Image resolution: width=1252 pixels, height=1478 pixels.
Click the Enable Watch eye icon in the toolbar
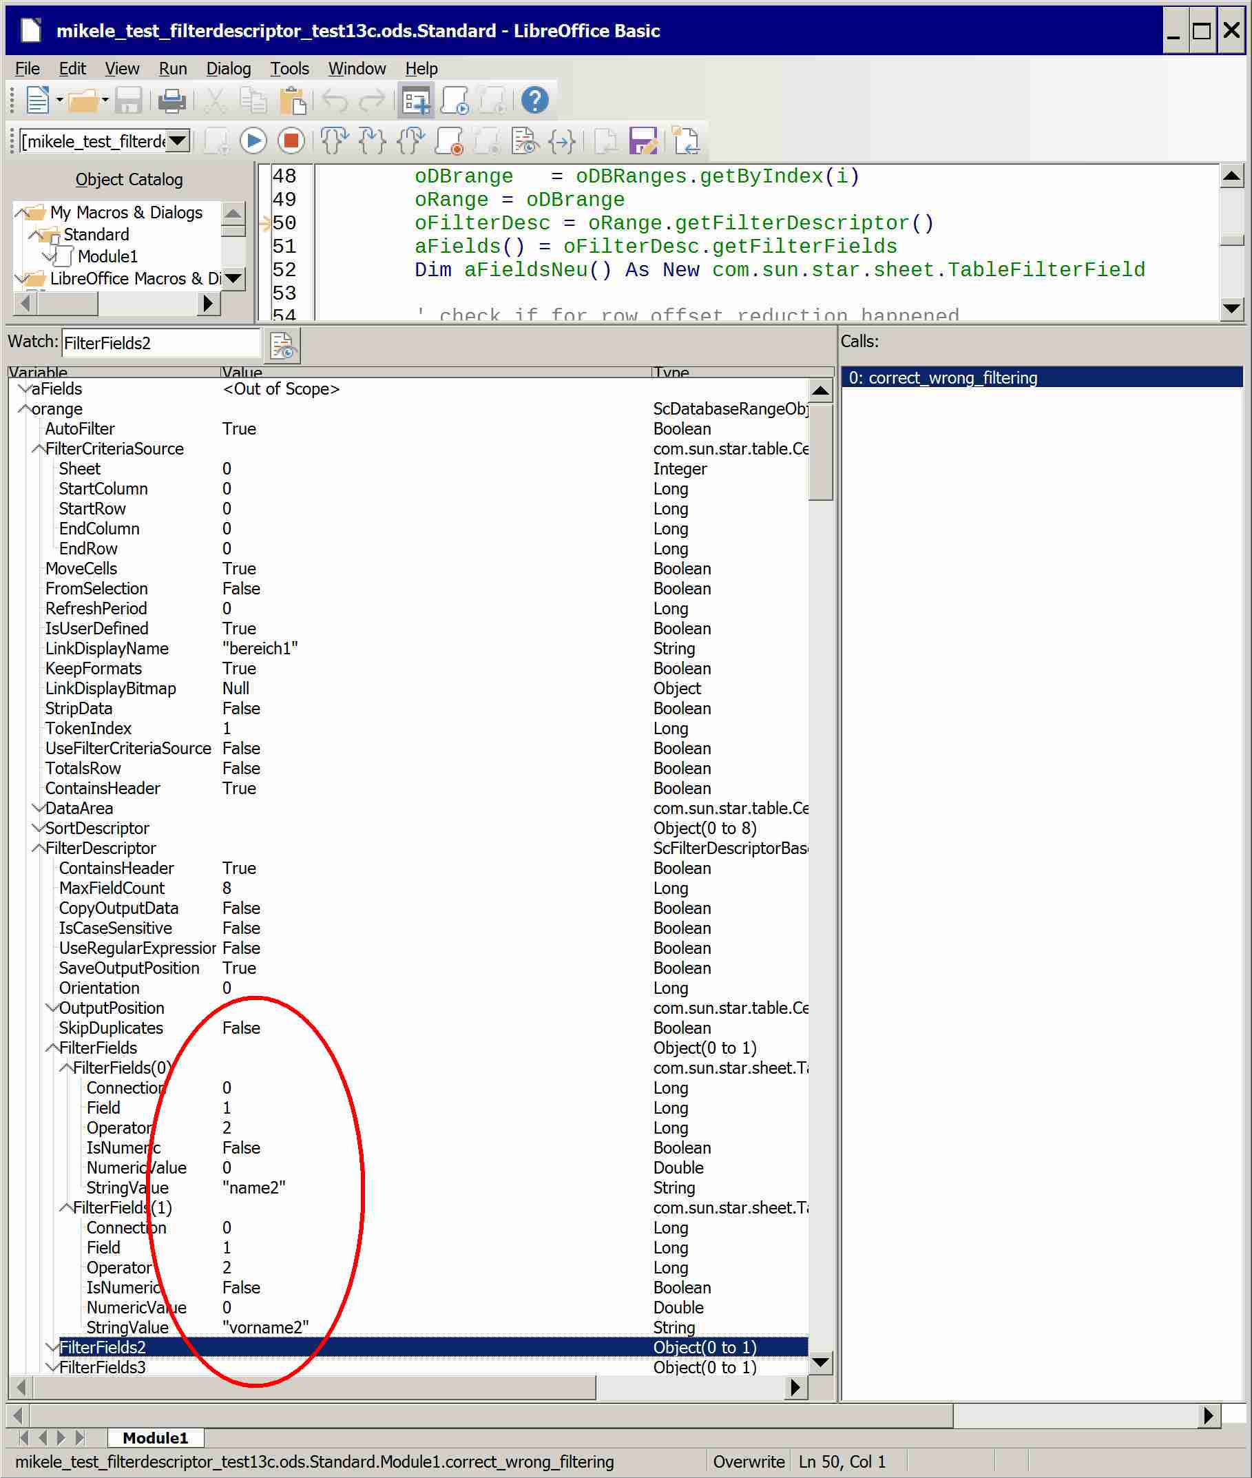tap(525, 140)
